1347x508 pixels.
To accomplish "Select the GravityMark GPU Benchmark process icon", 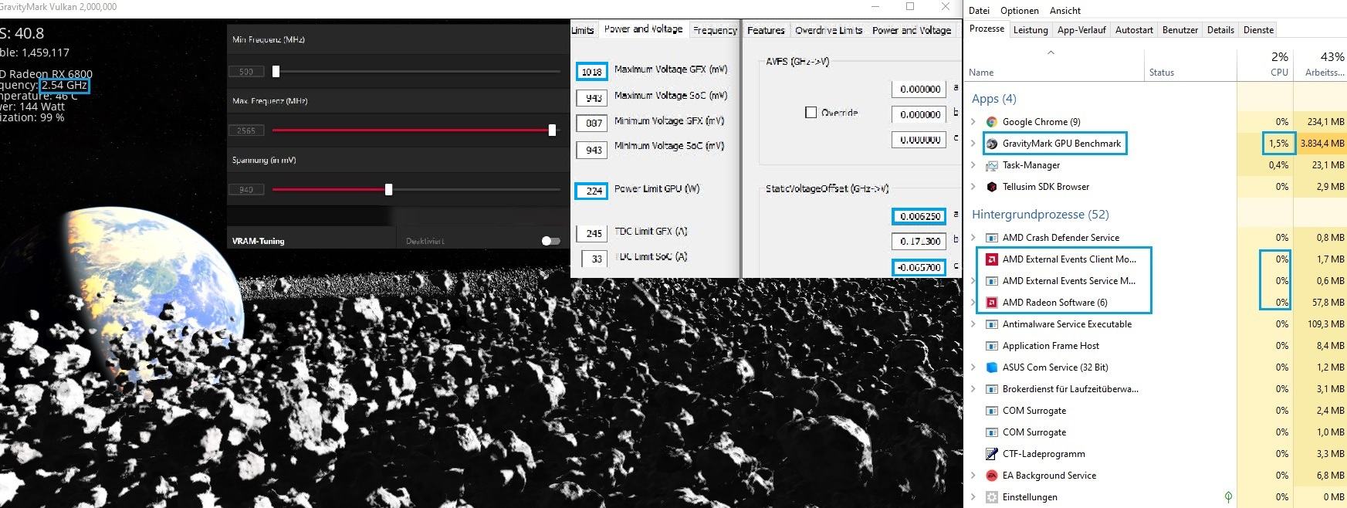I will (992, 144).
